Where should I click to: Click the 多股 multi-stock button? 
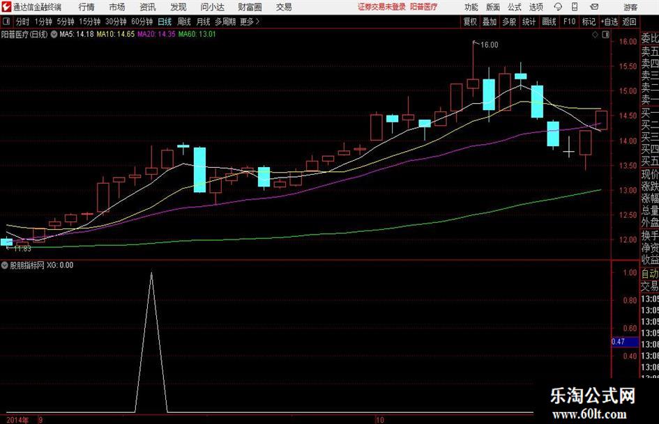point(509,22)
